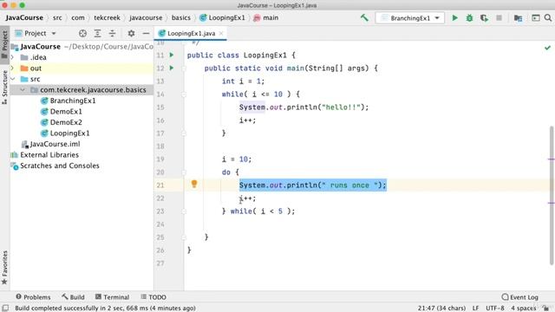555x312 pixels.
Task: Close the LoopingEx1.java tab
Action: 221,33
